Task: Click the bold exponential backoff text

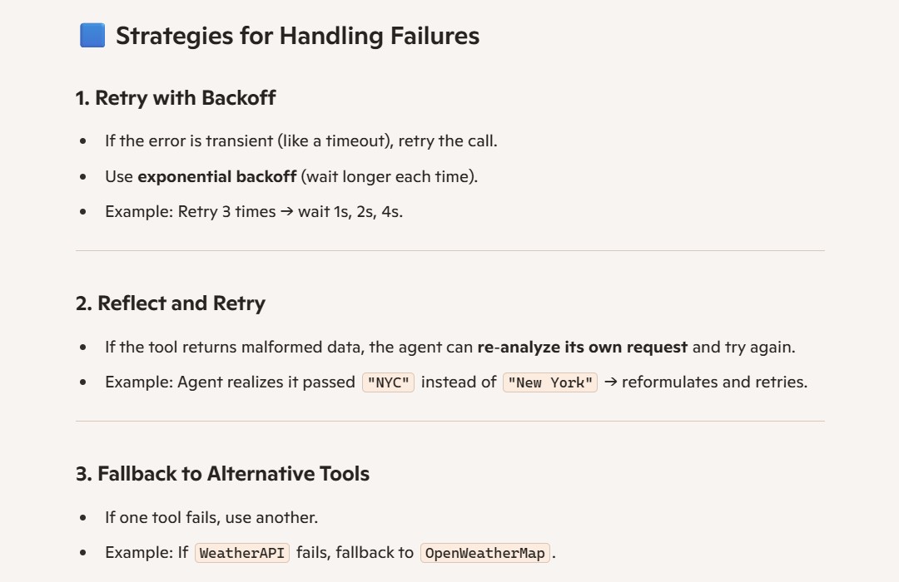Action: tap(217, 176)
